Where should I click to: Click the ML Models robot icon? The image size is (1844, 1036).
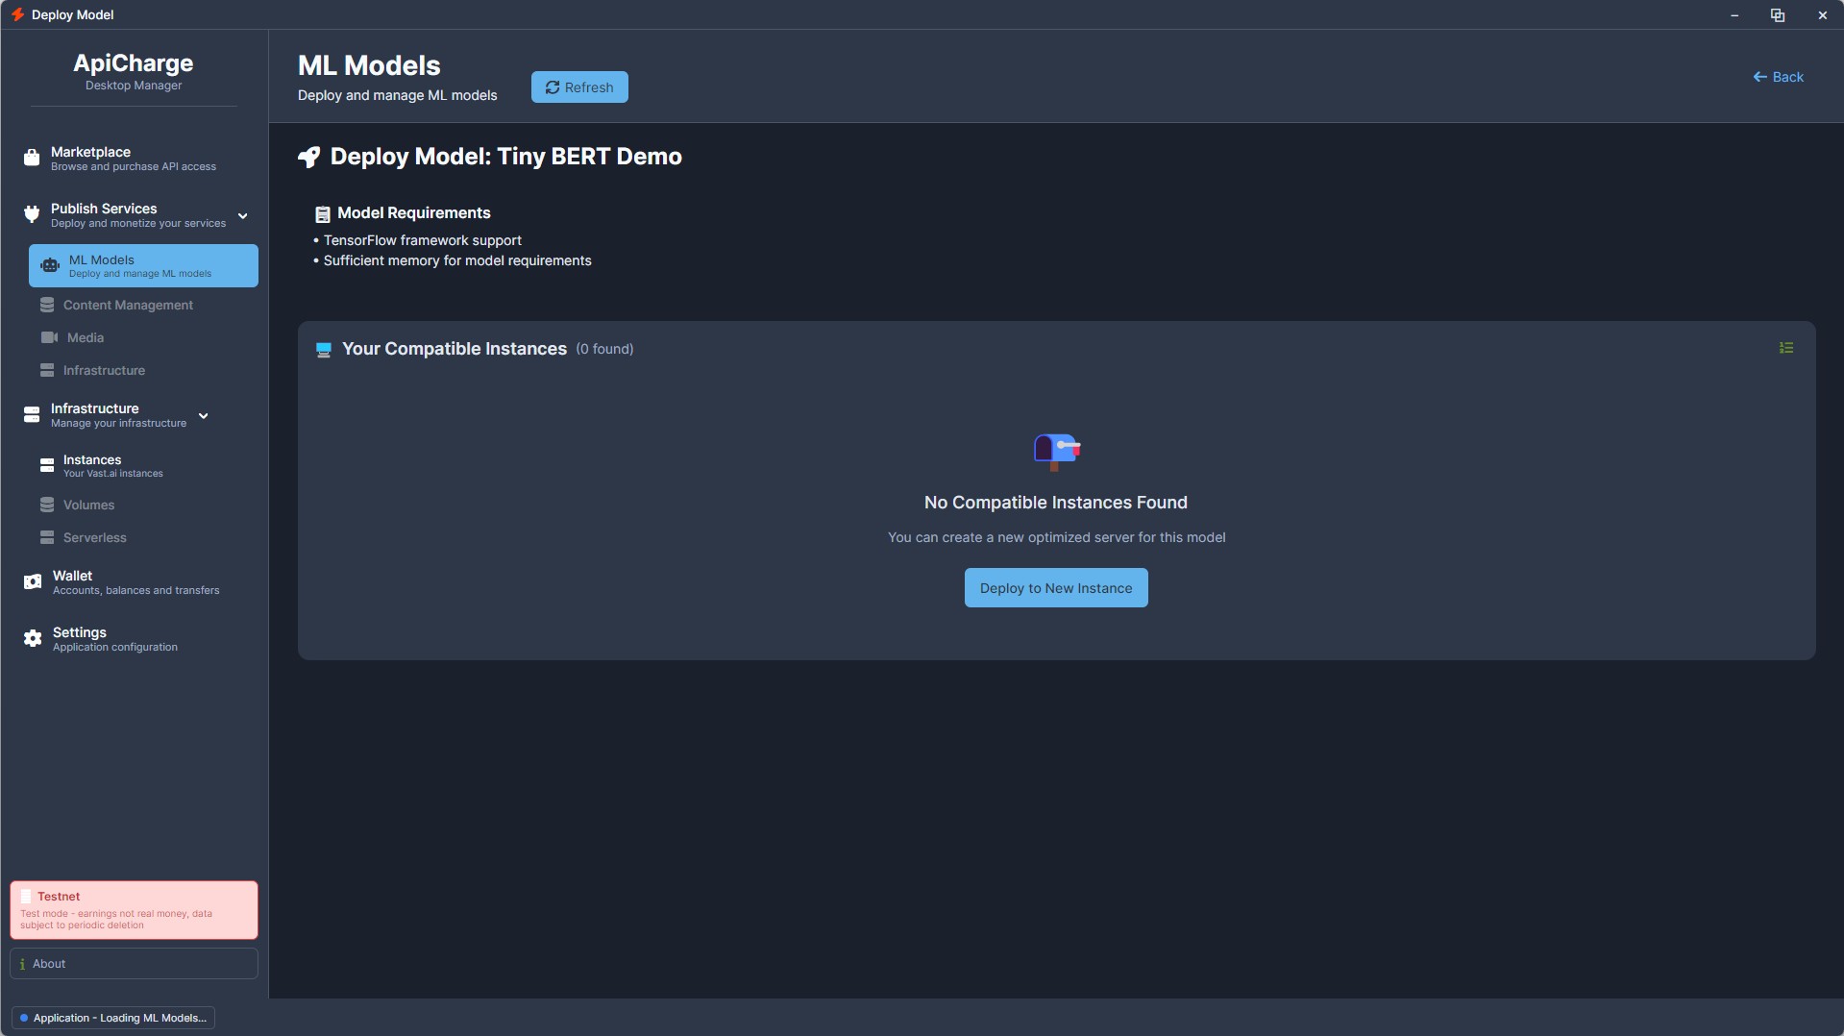[x=50, y=266]
